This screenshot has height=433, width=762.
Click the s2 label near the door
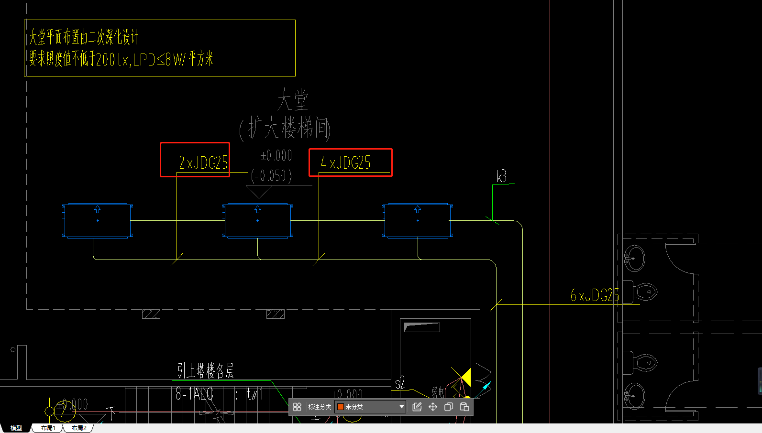pyautogui.click(x=400, y=383)
